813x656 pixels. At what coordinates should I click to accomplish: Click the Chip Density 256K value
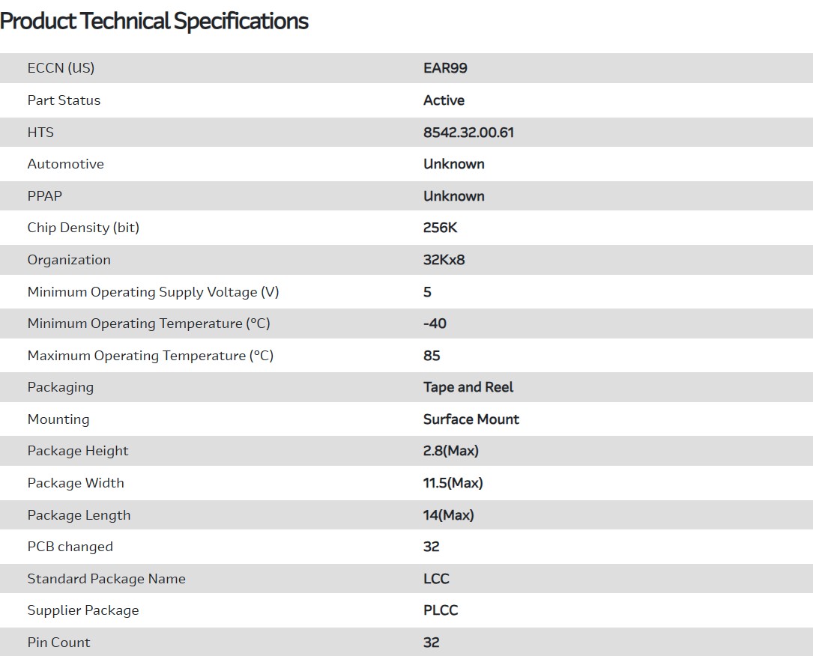point(440,228)
